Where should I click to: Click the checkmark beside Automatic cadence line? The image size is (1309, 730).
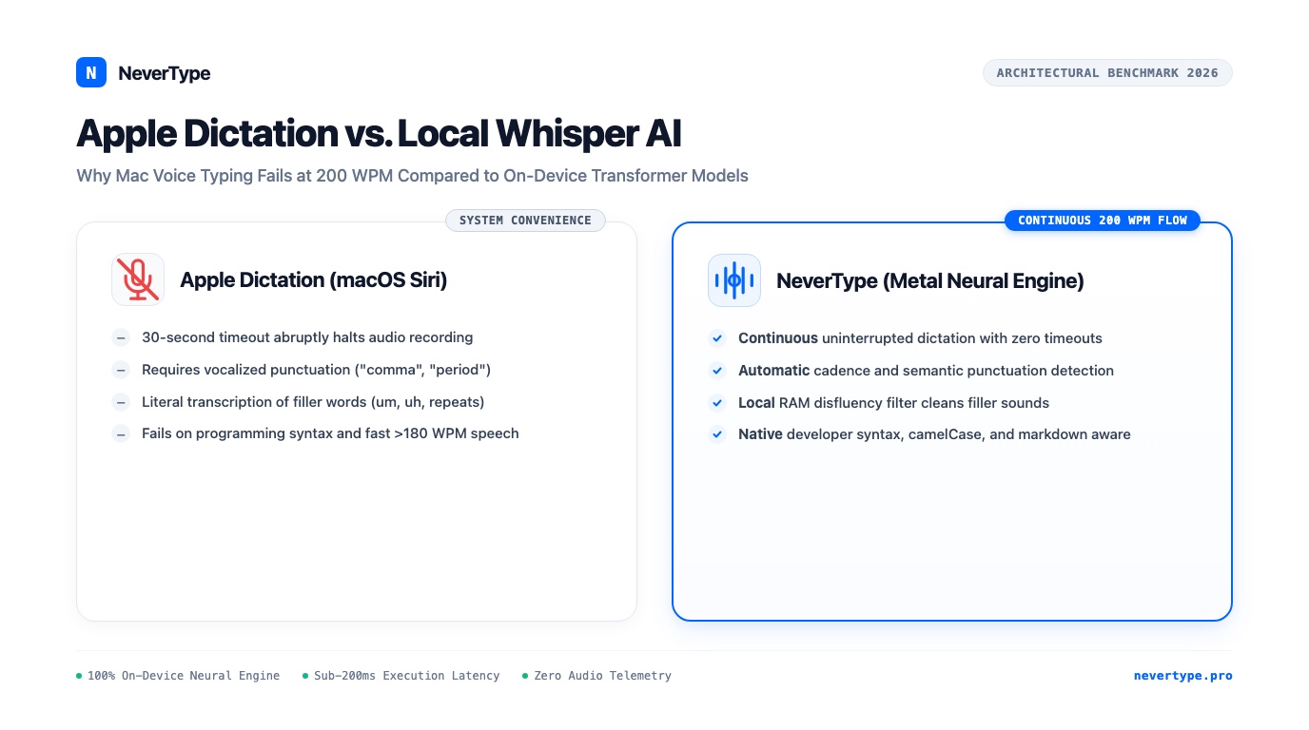(x=717, y=371)
